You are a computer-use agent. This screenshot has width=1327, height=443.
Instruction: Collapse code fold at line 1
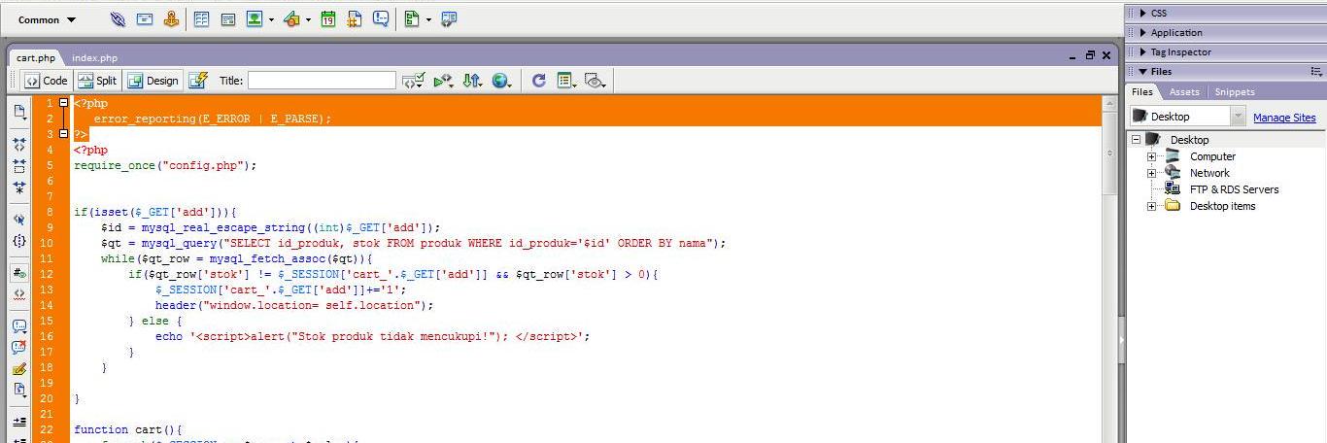pos(64,103)
